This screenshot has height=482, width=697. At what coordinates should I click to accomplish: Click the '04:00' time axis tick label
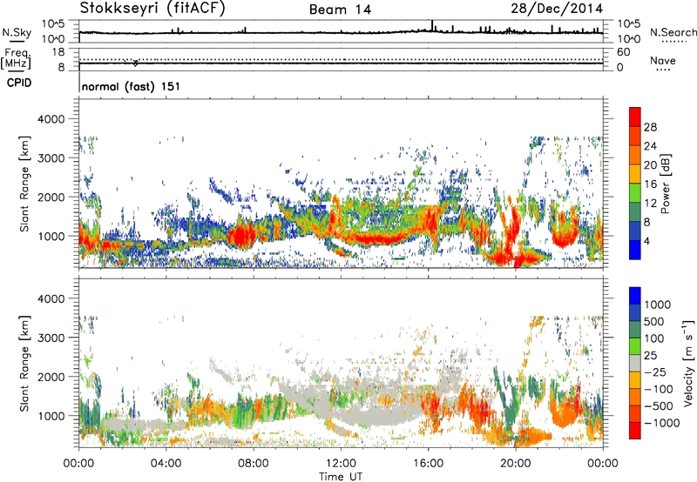coord(166,464)
